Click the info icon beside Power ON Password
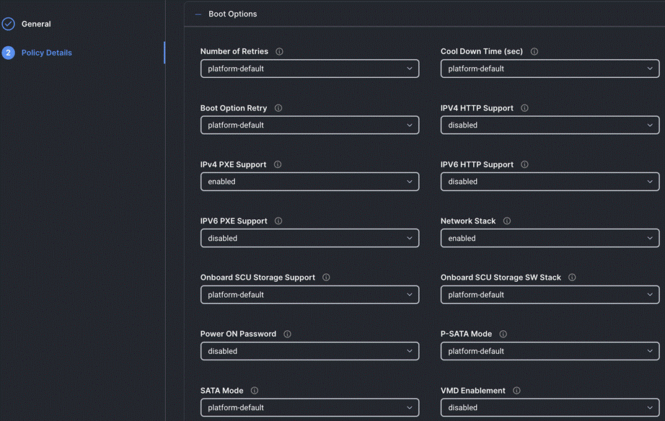This screenshot has height=421, width=665. (287, 334)
